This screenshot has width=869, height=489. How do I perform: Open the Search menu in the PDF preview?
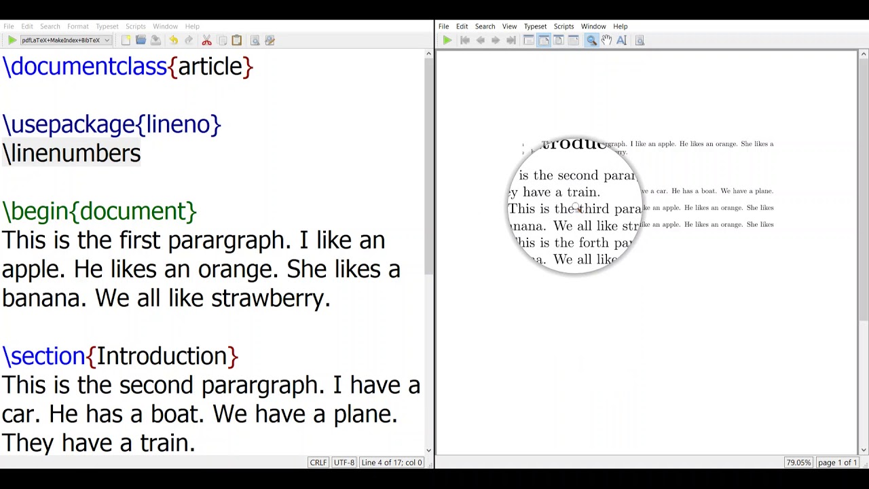pyautogui.click(x=485, y=26)
